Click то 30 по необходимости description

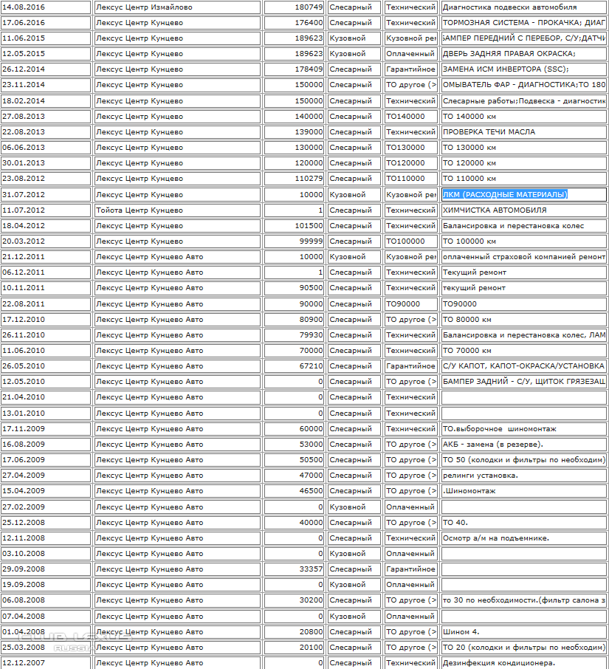point(523,600)
